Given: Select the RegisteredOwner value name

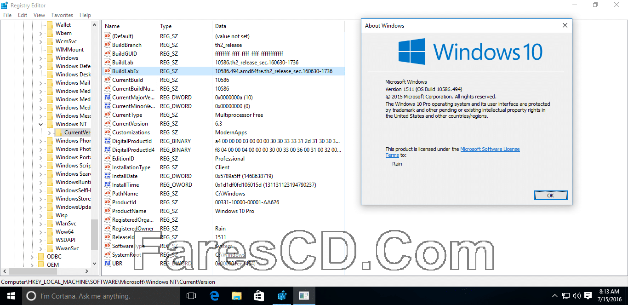Looking at the screenshot, I should point(133,229).
